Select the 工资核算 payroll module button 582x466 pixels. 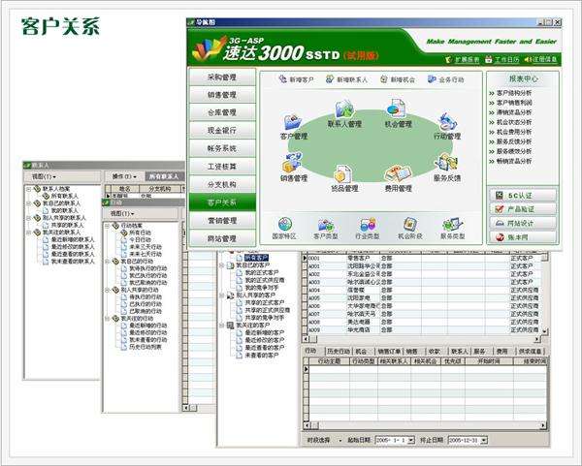click(222, 167)
